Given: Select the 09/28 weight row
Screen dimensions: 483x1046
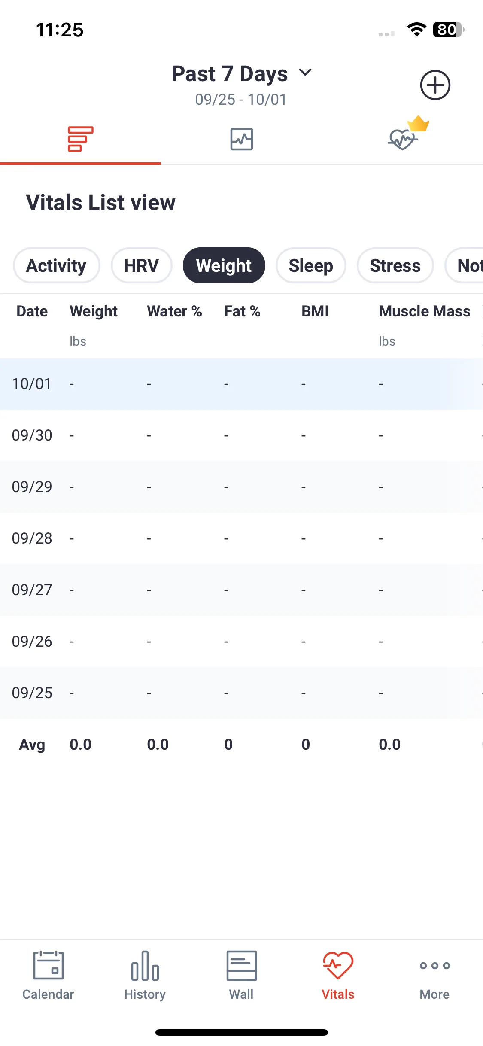Looking at the screenshot, I should pyautogui.click(x=241, y=538).
